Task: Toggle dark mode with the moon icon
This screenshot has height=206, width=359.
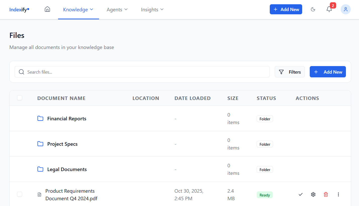Action: point(313,9)
